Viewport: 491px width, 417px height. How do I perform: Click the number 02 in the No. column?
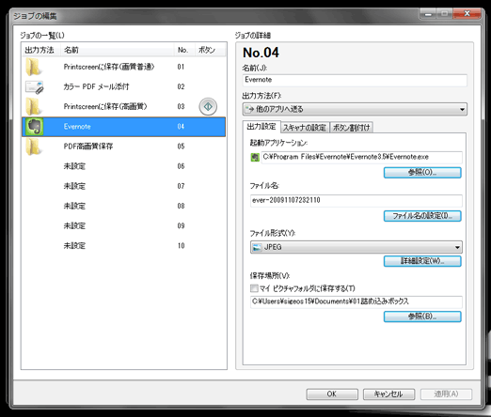coord(181,86)
